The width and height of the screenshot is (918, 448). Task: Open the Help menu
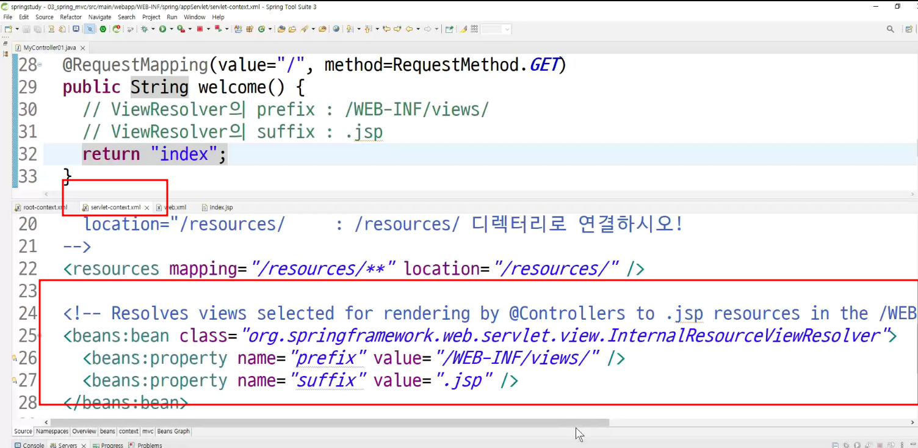click(218, 17)
